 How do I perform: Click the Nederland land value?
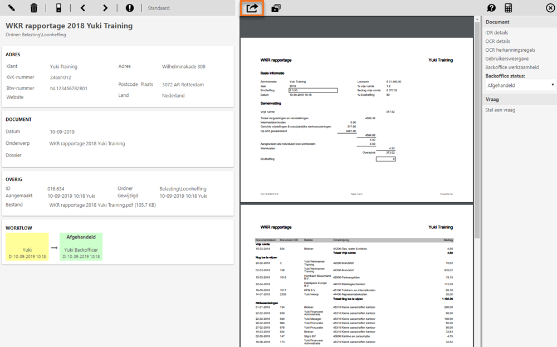173,96
